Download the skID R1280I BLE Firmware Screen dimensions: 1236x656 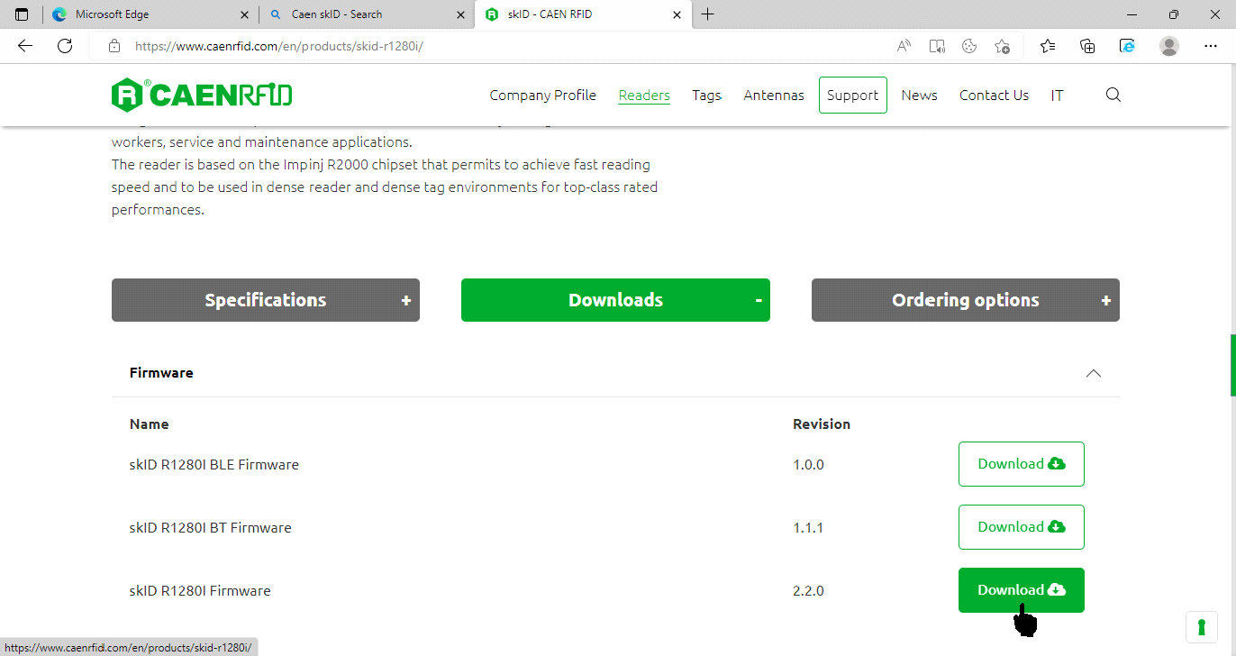(1021, 464)
